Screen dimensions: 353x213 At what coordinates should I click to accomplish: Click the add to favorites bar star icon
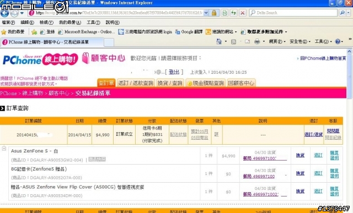tap(34, 32)
